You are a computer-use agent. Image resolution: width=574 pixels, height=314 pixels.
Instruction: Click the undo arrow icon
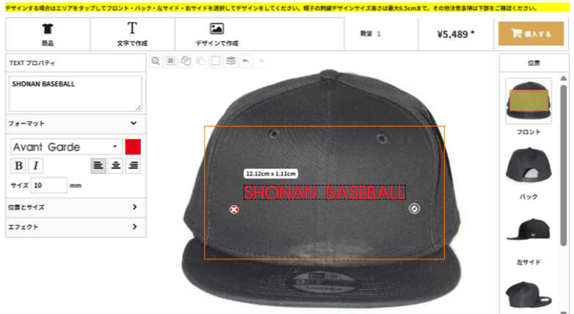pyautogui.click(x=246, y=61)
